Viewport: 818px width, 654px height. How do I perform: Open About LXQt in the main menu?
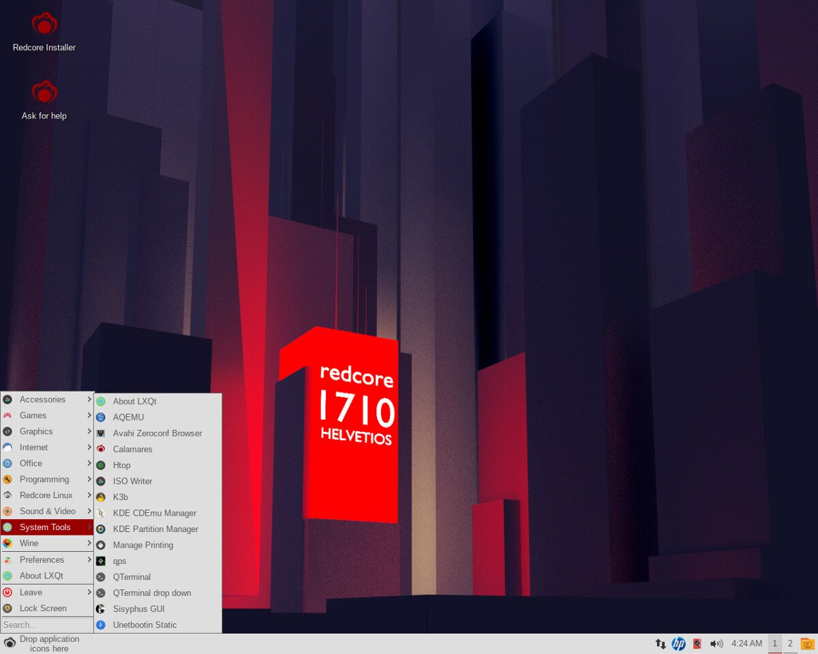(x=41, y=576)
